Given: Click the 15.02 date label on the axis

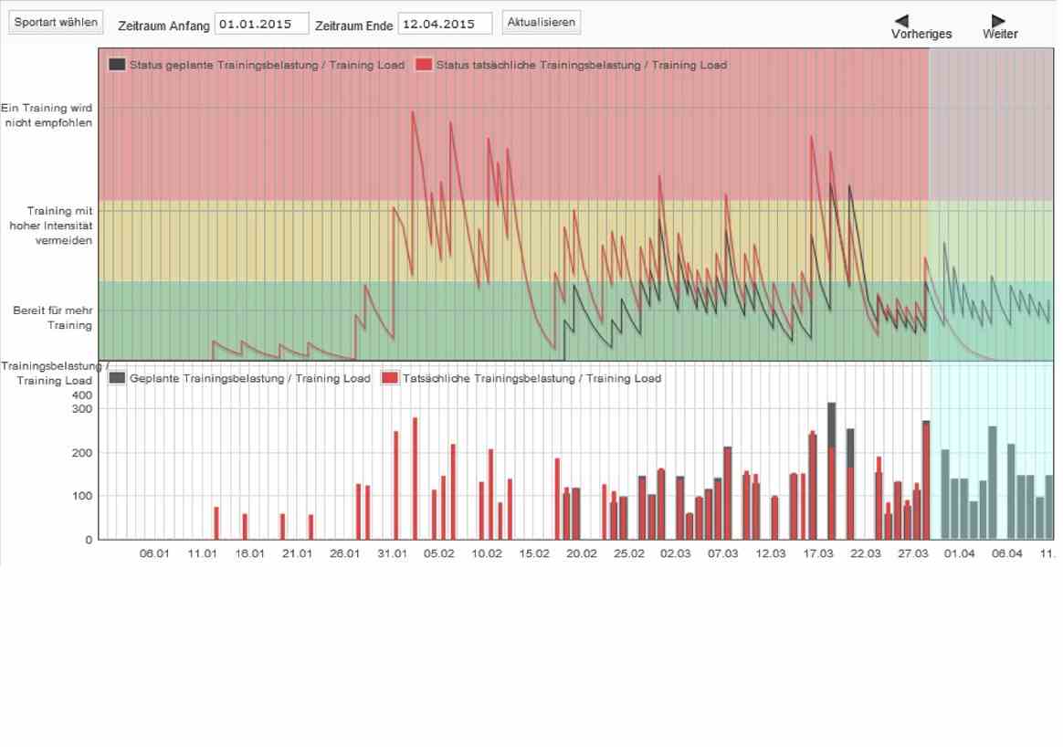Looking at the screenshot, I should tap(533, 553).
